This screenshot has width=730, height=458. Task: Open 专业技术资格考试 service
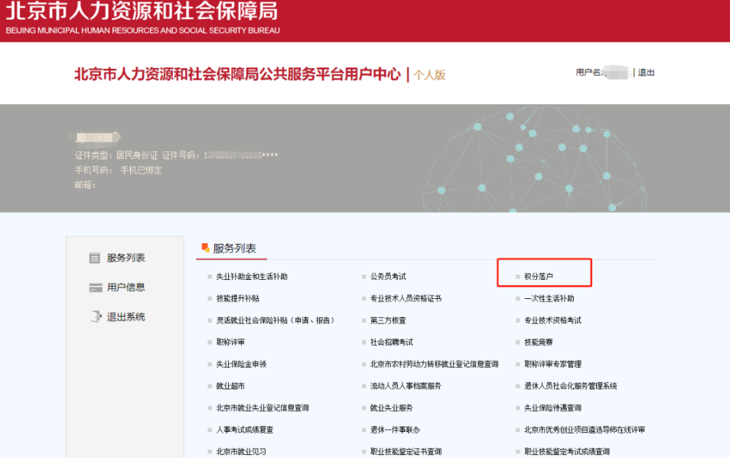(x=552, y=320)
